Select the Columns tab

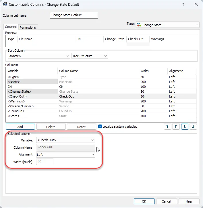(11, 27)
